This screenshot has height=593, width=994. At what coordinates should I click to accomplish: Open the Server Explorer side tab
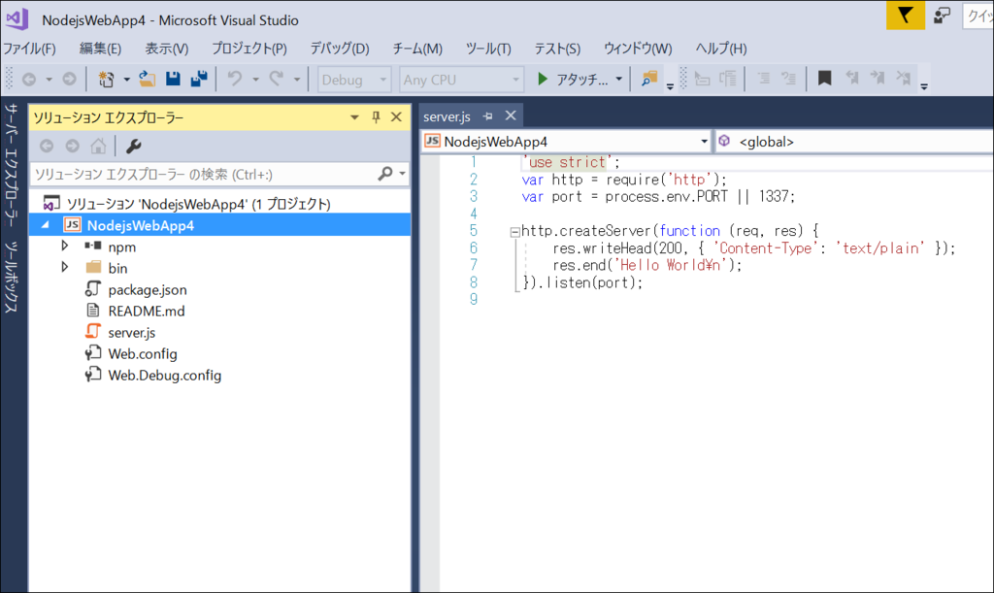point(11,165)
